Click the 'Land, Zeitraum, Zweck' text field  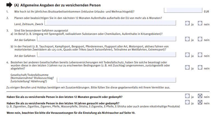coord(110,23)
